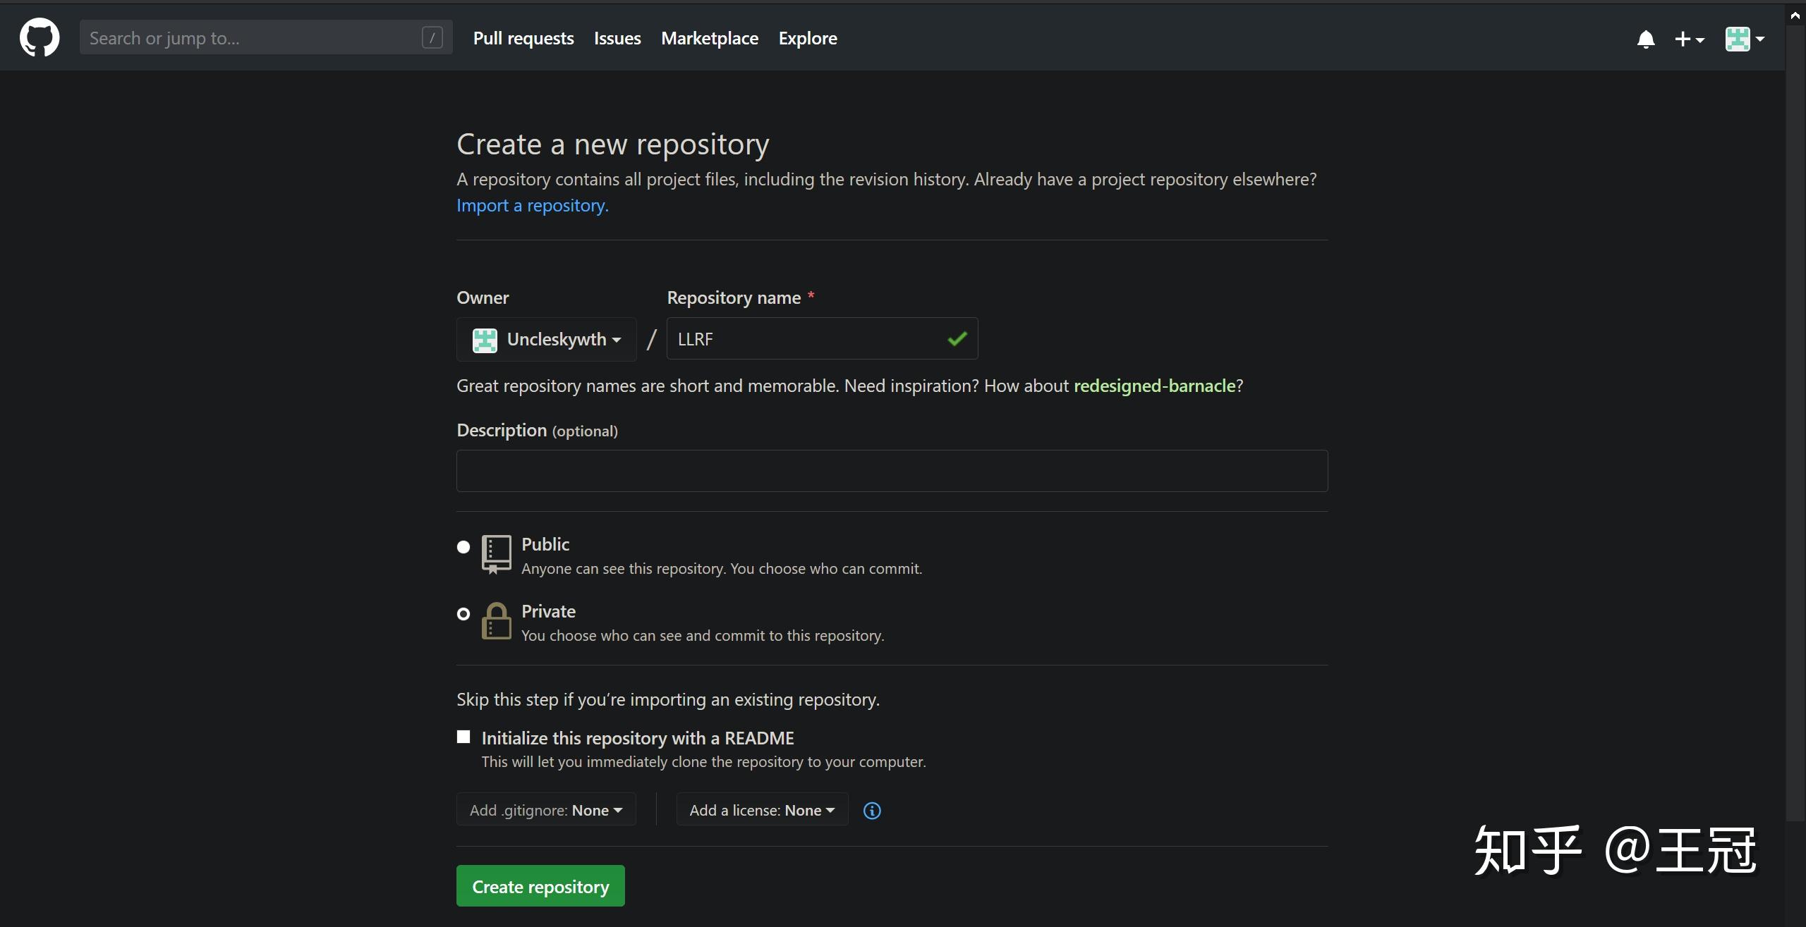Open the Marketplace nav item
The height and width of the screenshot is (927, 1806).
point(710,39)
